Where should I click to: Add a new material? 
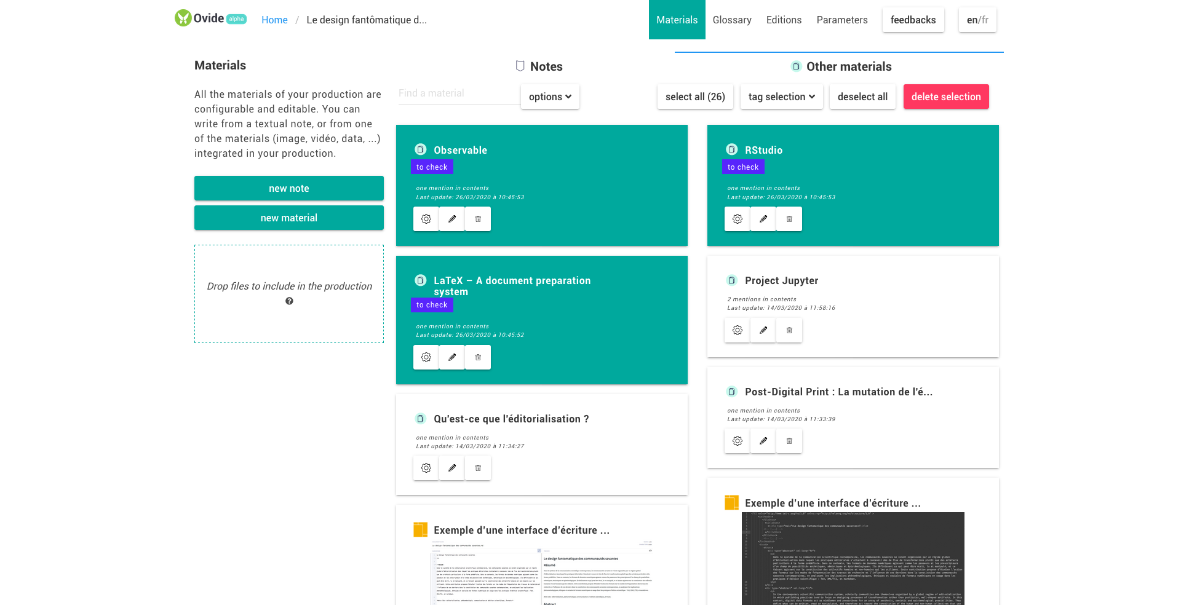tap(289, 218)
